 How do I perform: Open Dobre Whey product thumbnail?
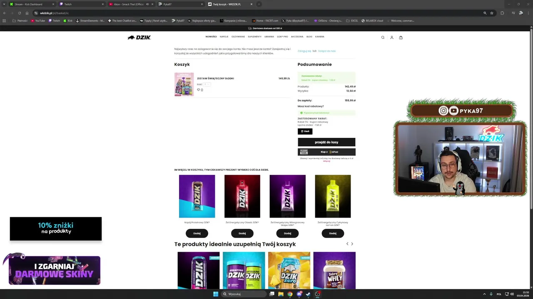(x=334, y=270)
